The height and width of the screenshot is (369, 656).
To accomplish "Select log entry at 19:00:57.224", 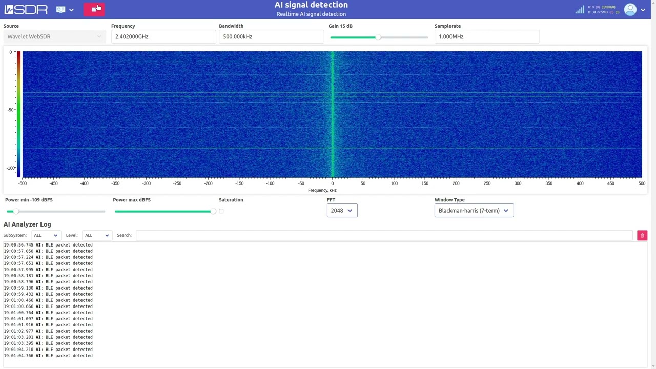I will click(48, 257).
